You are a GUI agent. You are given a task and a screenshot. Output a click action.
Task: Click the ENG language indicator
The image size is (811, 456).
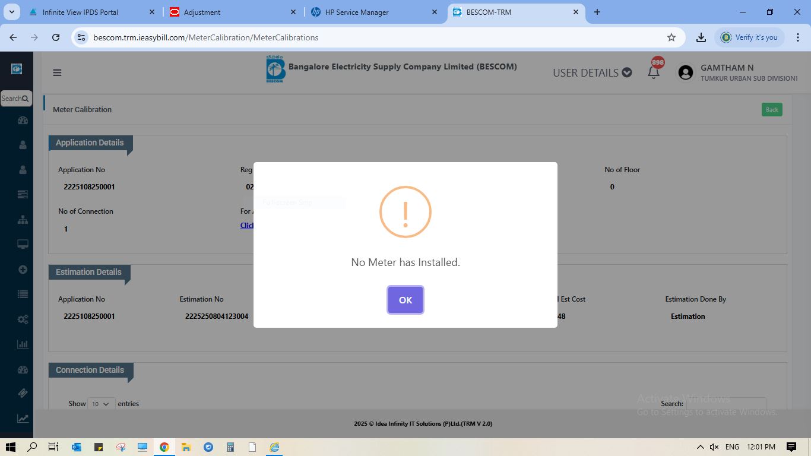pyautogui.click(x=732, y=447)
